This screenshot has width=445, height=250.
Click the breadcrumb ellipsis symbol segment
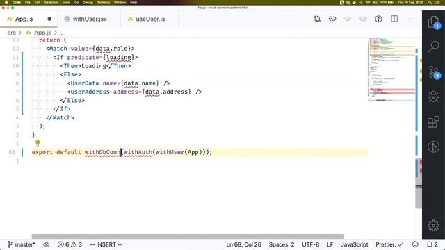pyautogui.click(x=61, y=33)
